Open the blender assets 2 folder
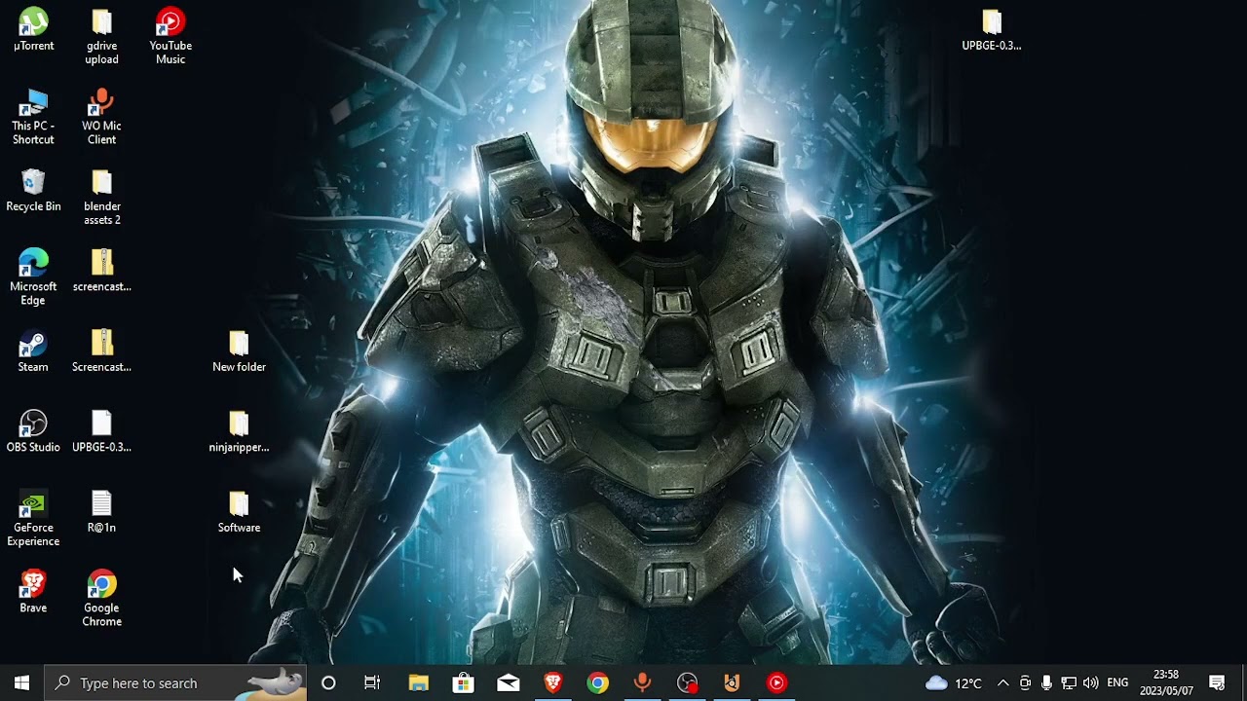 point(101,198)
